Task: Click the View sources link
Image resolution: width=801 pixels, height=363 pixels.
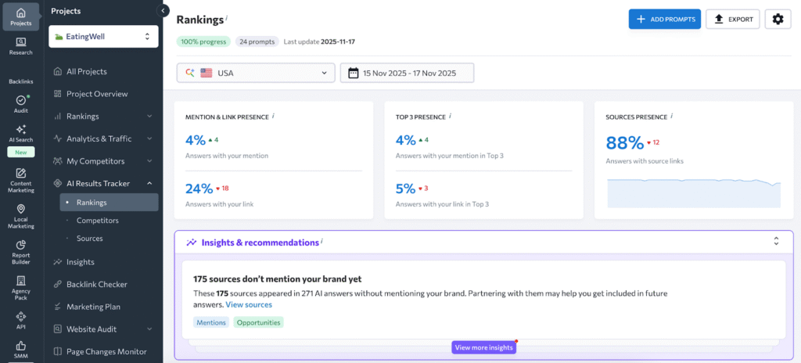Action: pos(249,304)
